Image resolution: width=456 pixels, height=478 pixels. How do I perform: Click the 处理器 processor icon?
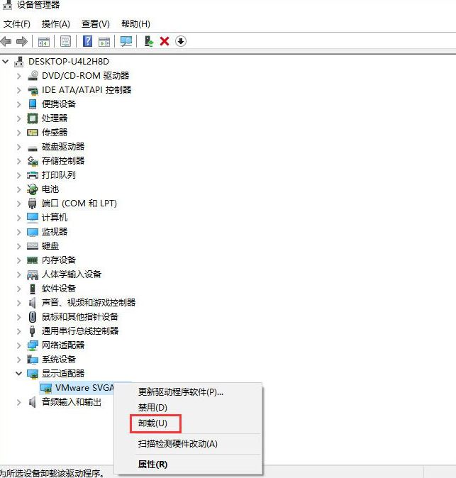click(33, 118)
